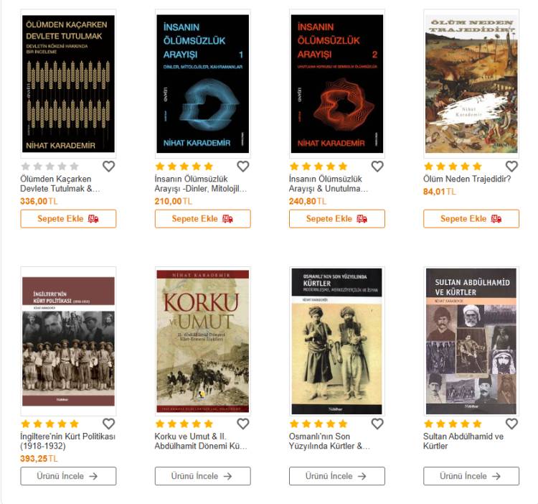Favorite Ölümden Kaçarken Devlete Tutulmak with heart icon
This screenshot has height=504, width=538.
pyautogui.click(x=109, y=167)
